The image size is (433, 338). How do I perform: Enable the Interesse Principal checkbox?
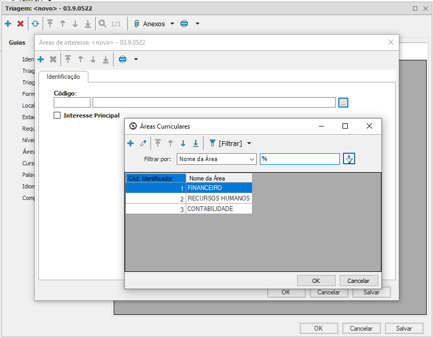click(57, 115)
